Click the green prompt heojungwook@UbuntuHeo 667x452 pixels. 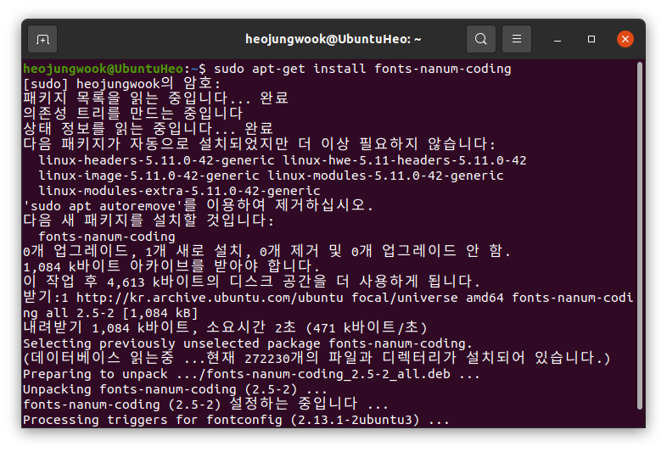click(103, 69)
